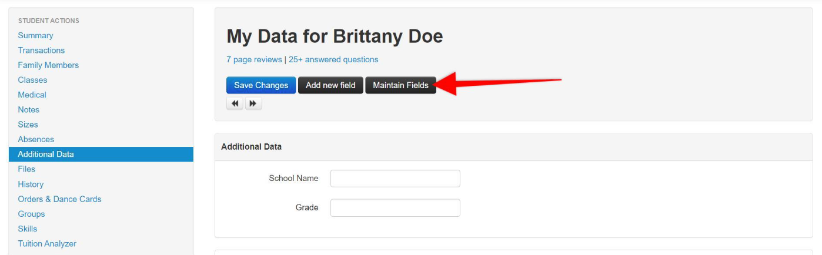The width and height of the screenshot is (822, 255).
Task: Open Orders & Dance Cards
Action: (x=59, y=199)
